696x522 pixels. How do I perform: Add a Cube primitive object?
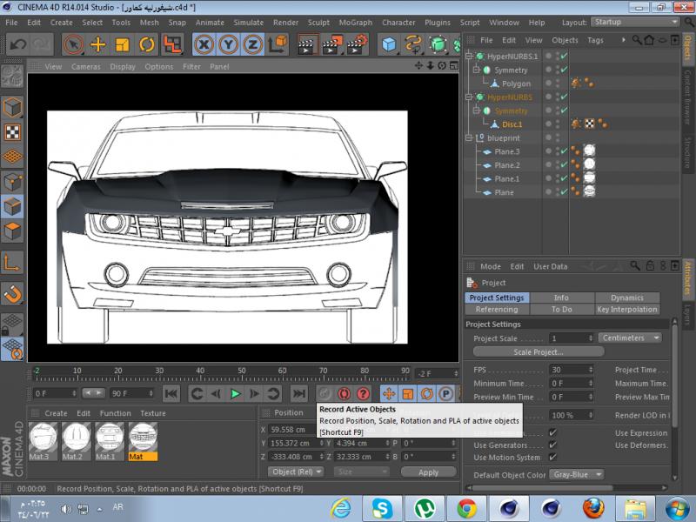388,44
